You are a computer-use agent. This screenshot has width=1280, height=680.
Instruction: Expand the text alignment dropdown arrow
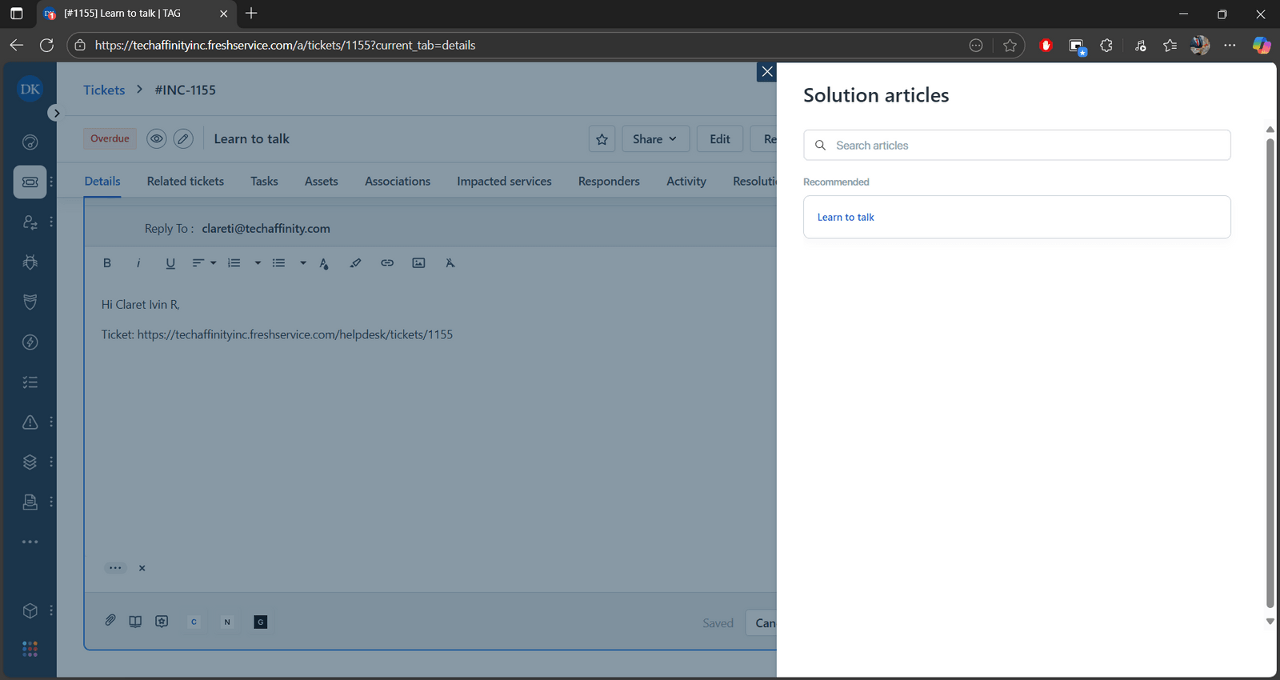coord(214,263)
